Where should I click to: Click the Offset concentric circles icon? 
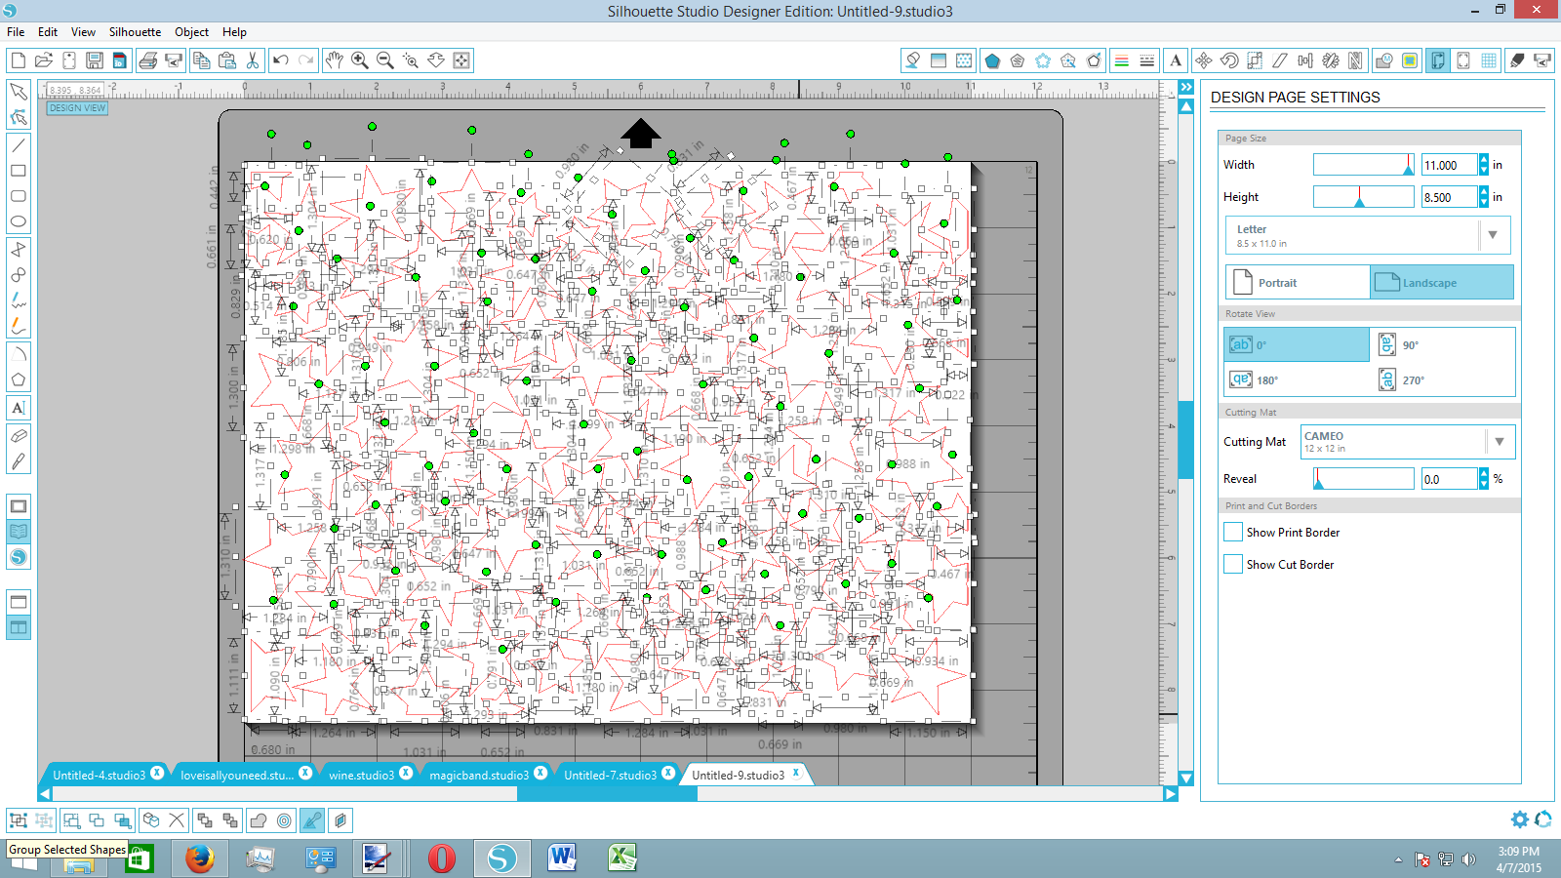pyautogui.click(x=284, y=820)
